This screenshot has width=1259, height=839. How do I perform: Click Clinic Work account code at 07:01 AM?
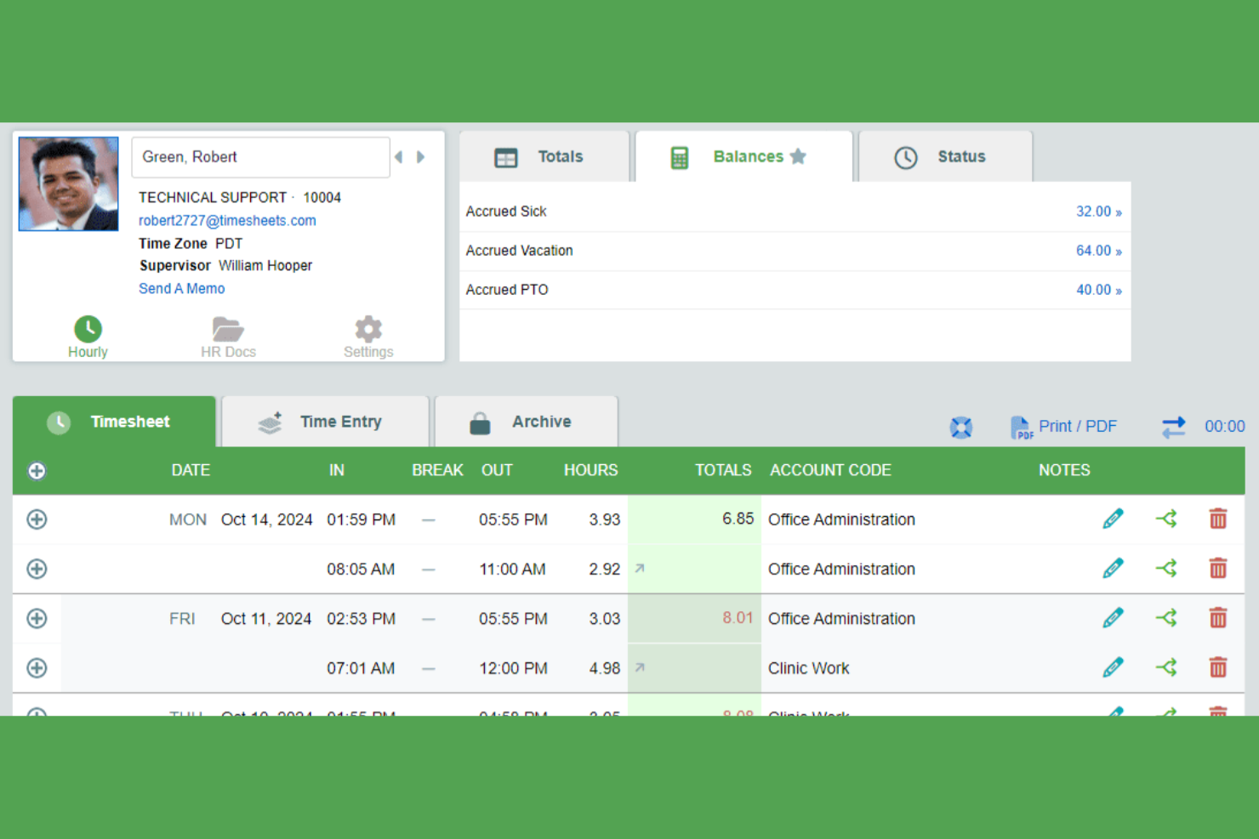coord(808,668)
